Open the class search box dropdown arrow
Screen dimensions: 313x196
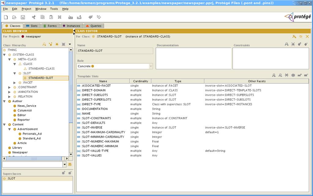click(65, 165)
